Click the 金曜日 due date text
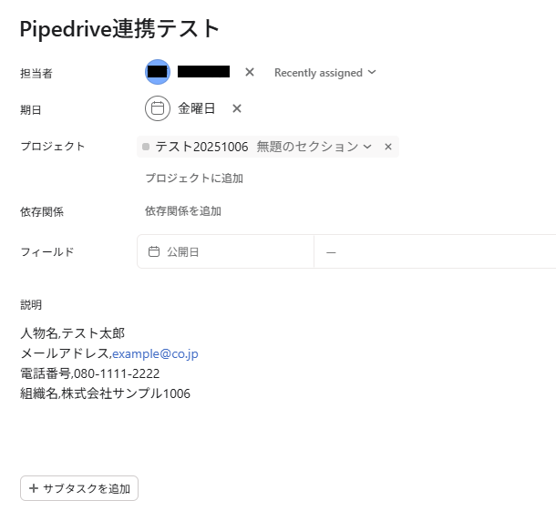The height and width of the screenshot is (521, 556). (197, 108)
